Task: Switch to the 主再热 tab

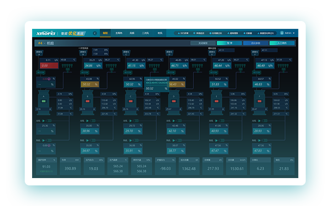Action: tap(119, 33)
